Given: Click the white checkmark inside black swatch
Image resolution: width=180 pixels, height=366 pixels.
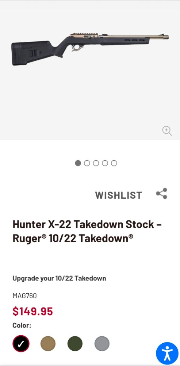Looking at the screenshot, I should (x=21, y=344).
